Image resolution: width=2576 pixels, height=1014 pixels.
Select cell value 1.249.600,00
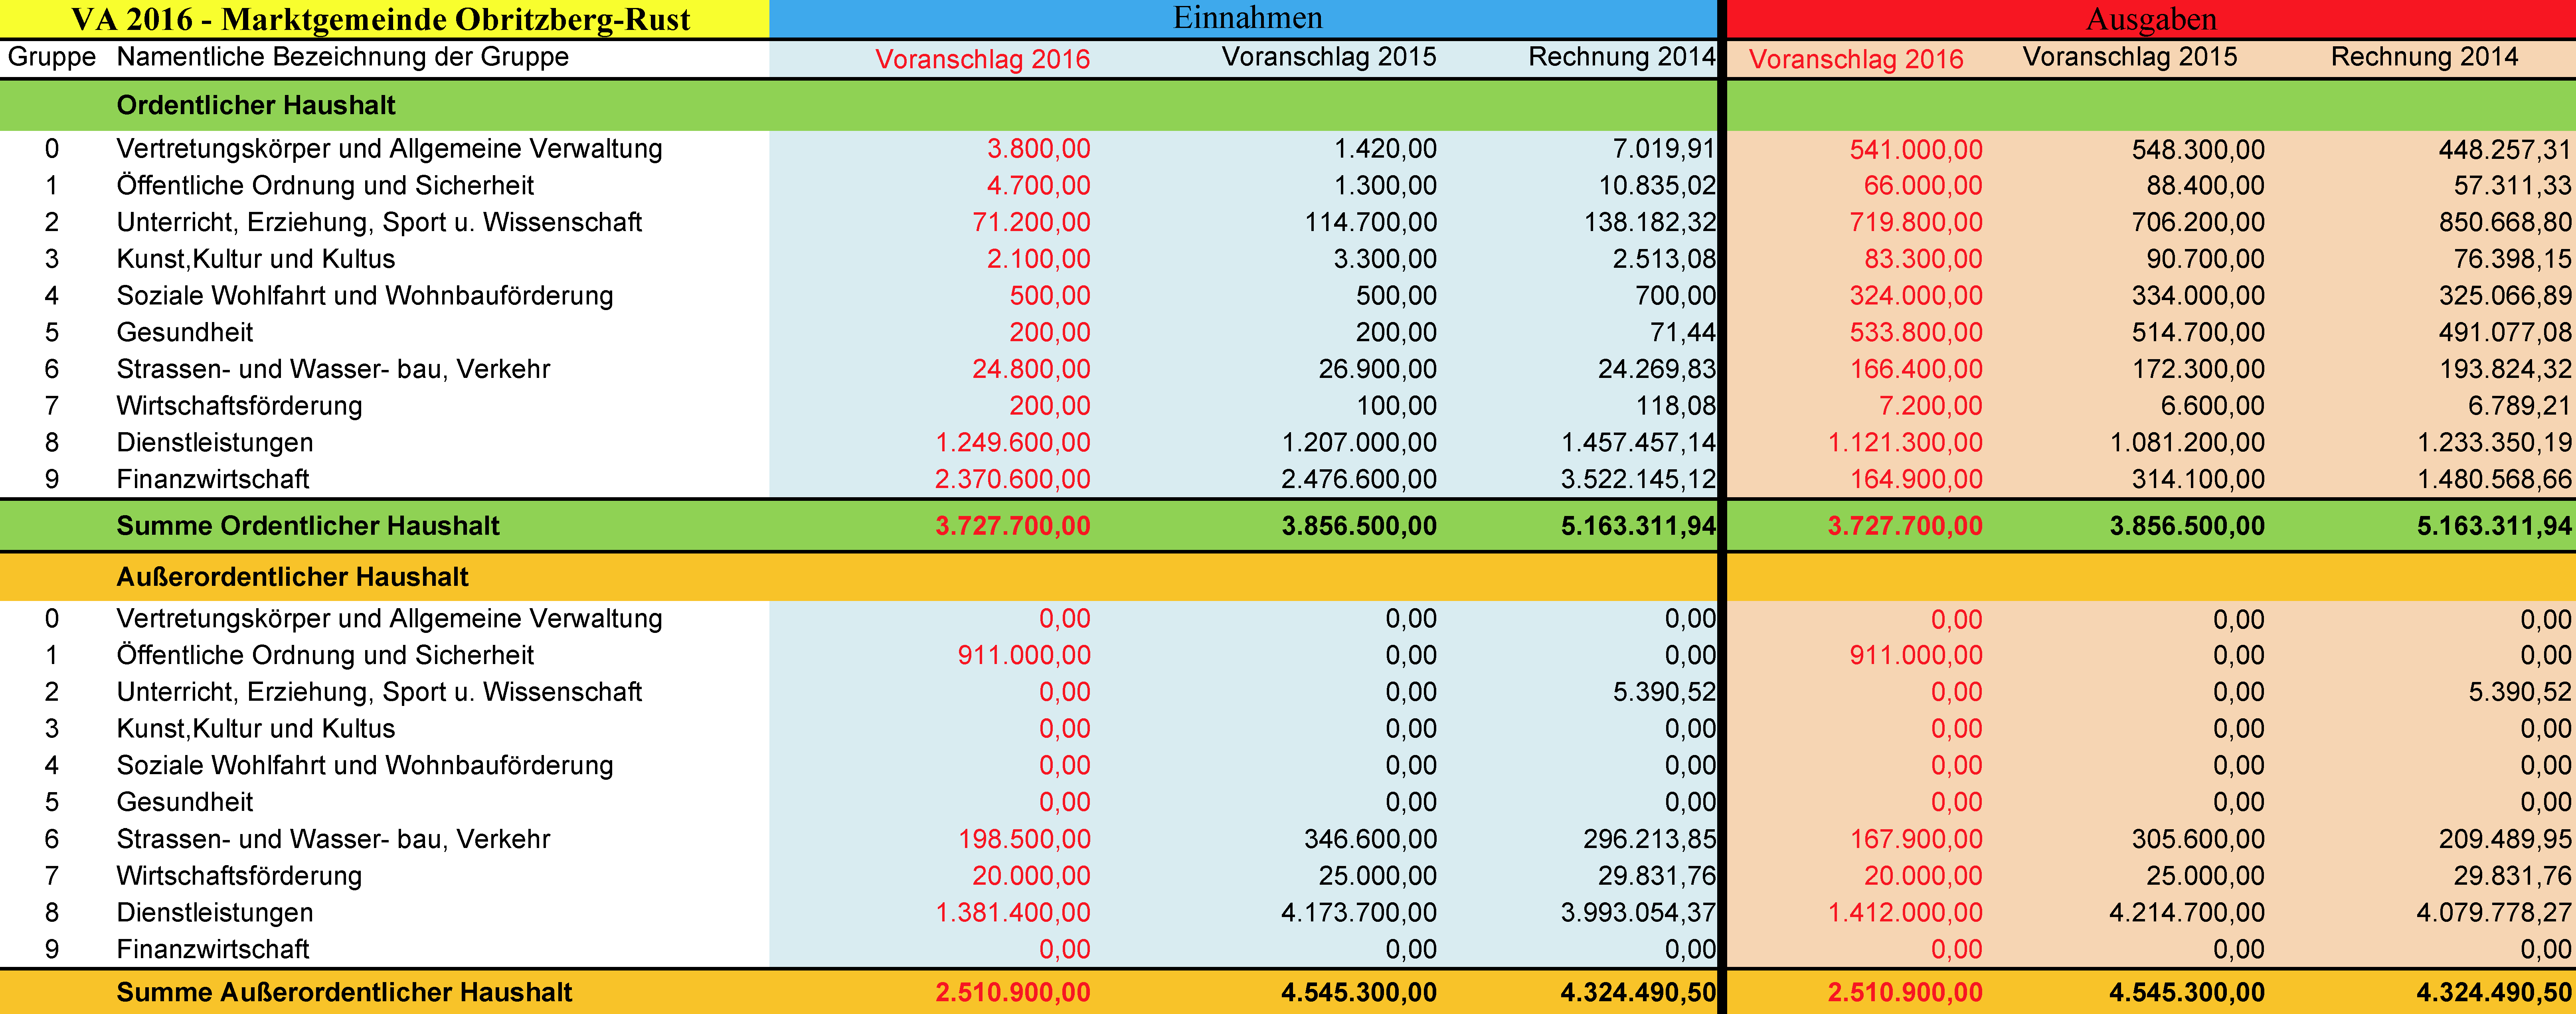[1013, 443]
